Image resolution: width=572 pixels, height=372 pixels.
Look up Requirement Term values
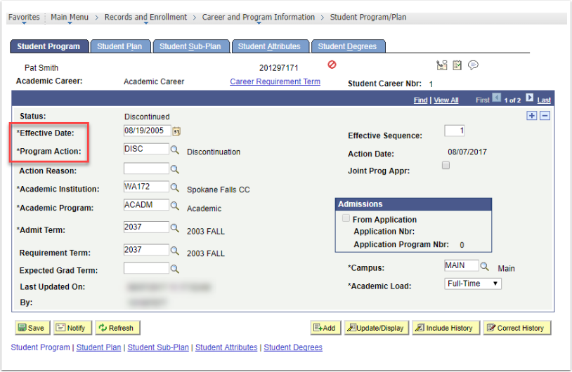click(x=175, y=251)
